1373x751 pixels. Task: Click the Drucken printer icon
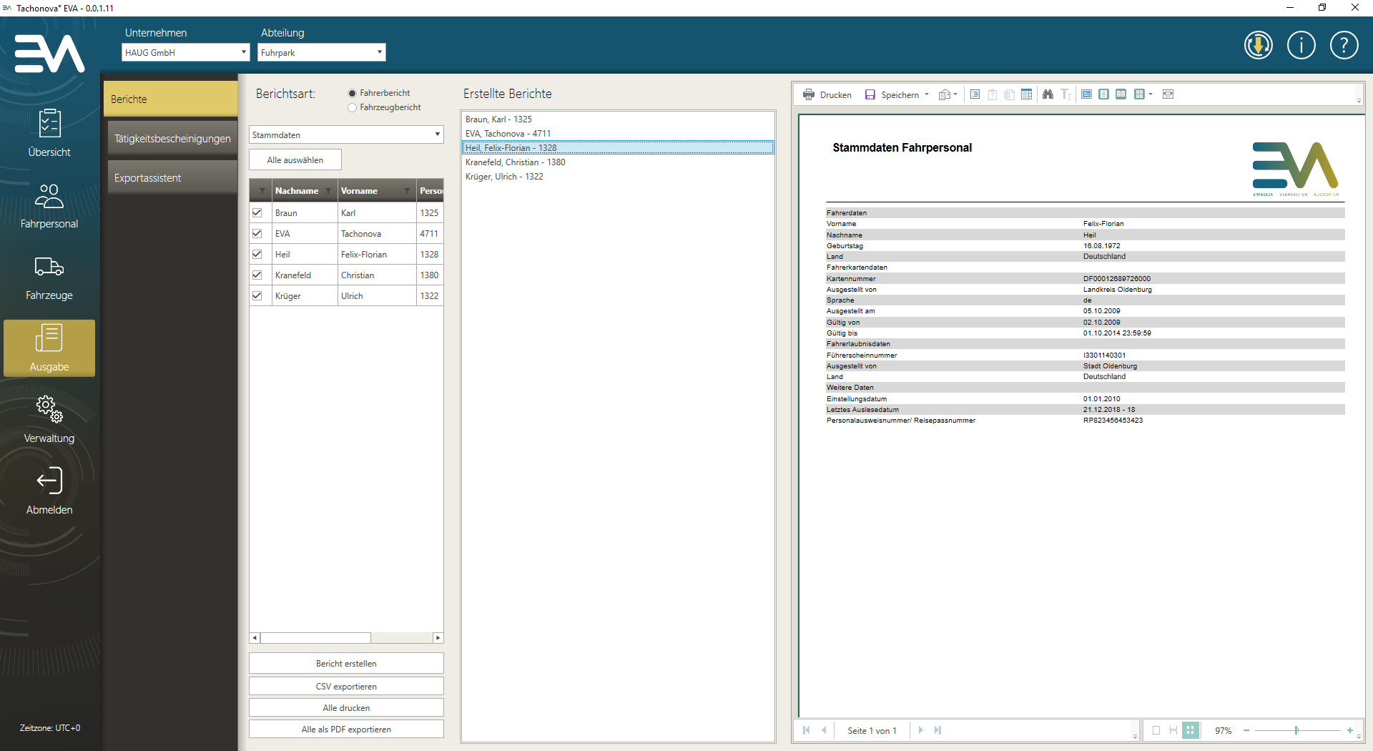pos(809,94)
